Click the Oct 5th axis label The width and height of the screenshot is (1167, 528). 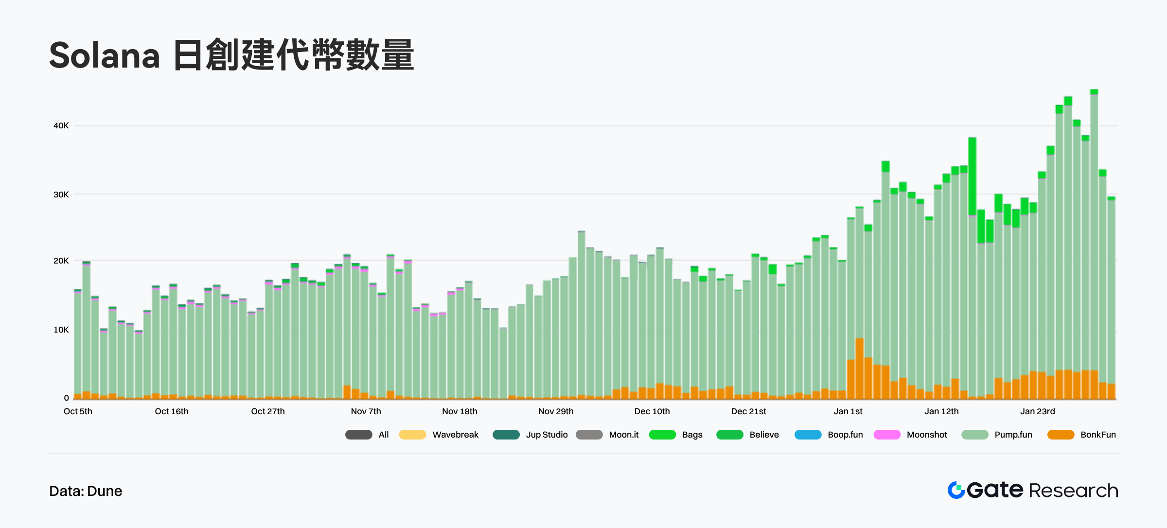[78, 411]
